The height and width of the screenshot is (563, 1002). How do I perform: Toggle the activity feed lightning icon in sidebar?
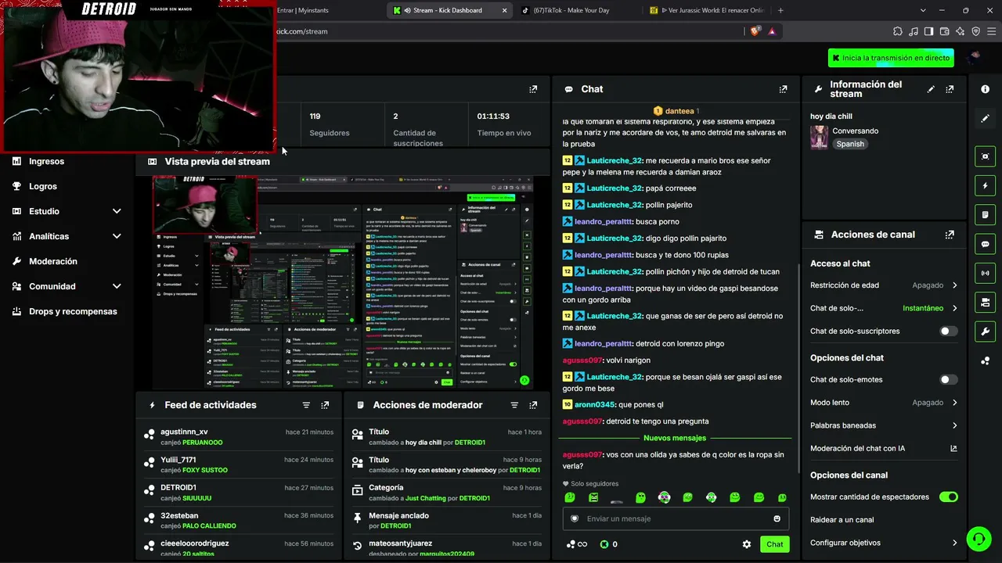point(985,185)
